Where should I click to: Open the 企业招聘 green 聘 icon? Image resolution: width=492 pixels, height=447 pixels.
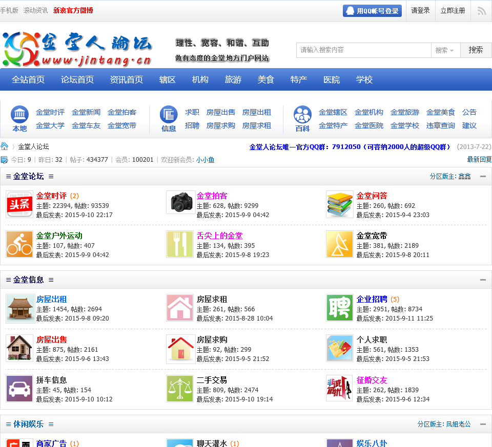click(339, 308)
